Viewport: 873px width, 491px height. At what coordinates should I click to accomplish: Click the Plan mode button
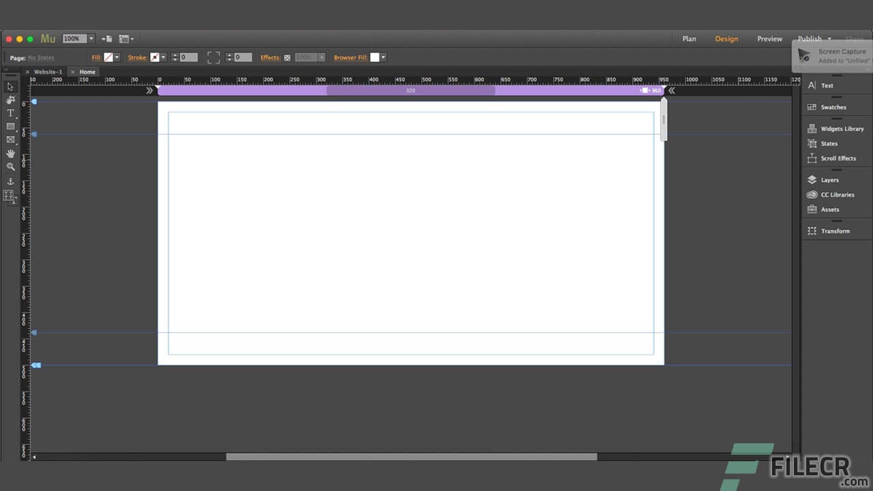(x=689, y=39)
